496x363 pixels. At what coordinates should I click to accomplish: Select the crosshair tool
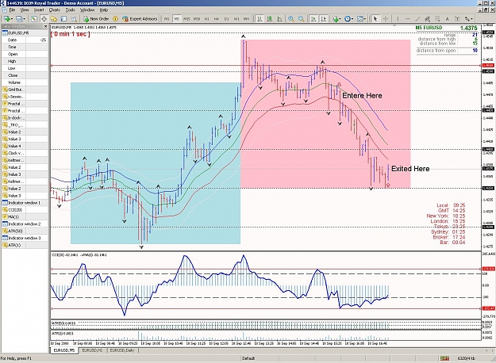tap(386, 19)
